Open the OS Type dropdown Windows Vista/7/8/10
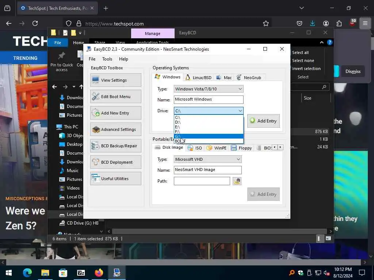 (x=209, y=89)
